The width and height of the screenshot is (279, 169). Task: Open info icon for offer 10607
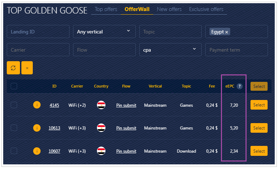pyautogui.click(x=37, y=151)
